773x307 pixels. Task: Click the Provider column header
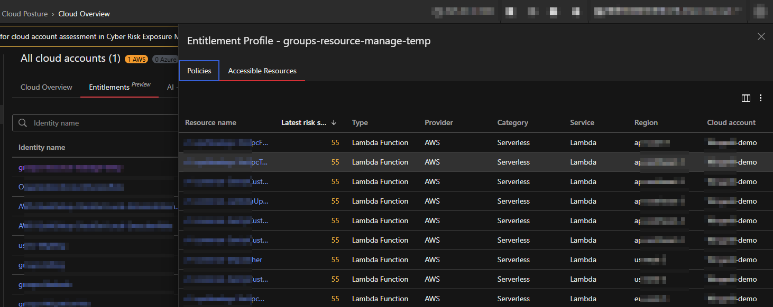(x=438, y=122)
